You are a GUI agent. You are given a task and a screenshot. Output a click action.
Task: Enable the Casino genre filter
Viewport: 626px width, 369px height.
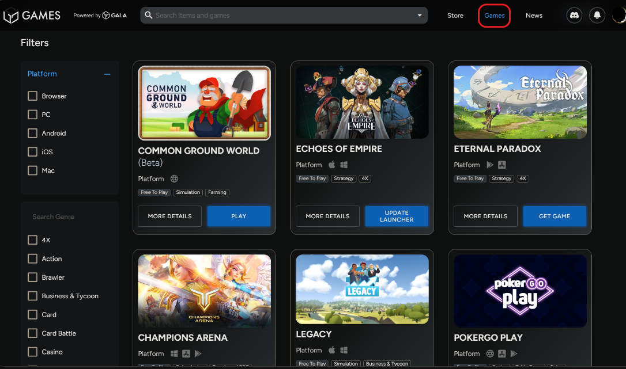pos(32,352)
